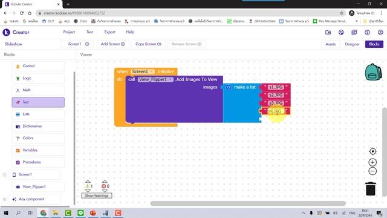387x218 pixels.
Task: Center the workspace with the target icon
Action: tap(372, 151)
